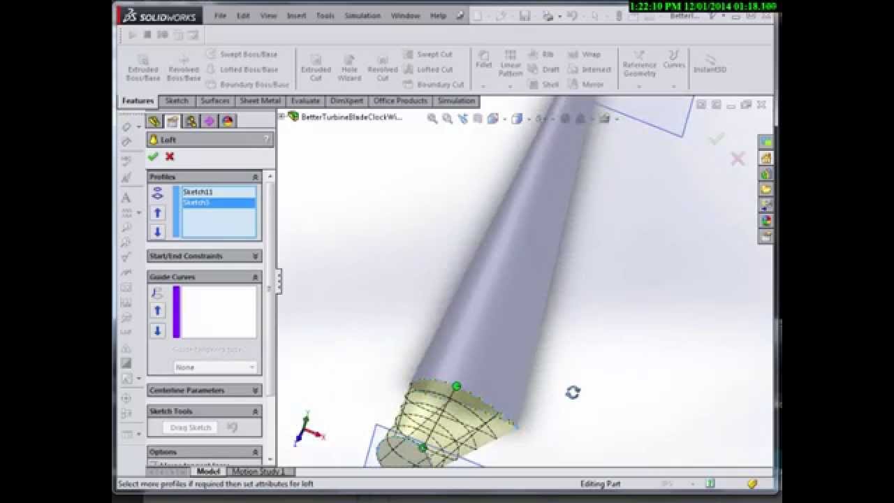Click graphics area OK checkmark corner
894x503 pixels.
716,139
